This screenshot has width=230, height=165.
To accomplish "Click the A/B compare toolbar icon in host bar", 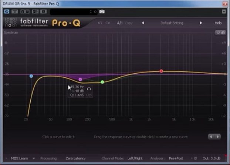I will pyautogui.click(x=35, y=11).
